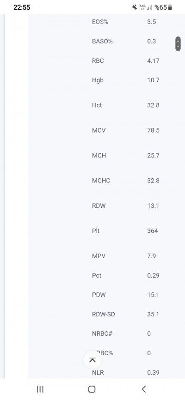Open Android recent apps button
The image size is (185, 400).
pos(40,389)
